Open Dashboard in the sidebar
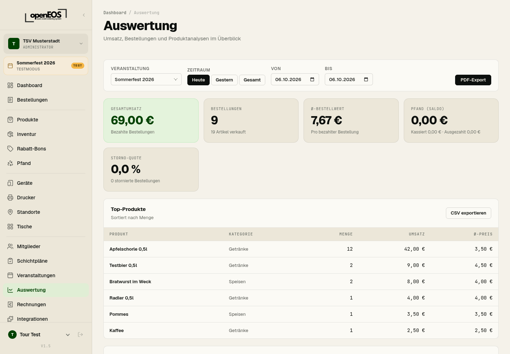Screen dimensions: 510x354 pyautogui.click(x=46, y=85)
